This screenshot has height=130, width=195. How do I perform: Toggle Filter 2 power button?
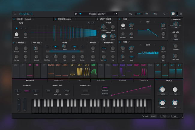click(x=120, y=42)
